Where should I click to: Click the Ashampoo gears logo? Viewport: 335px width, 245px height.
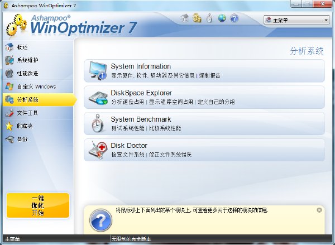pos(16,26)
